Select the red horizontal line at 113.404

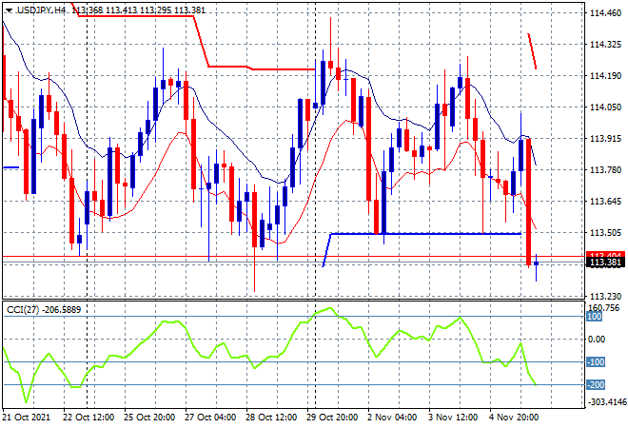pyautogui.click(x=294, y=256)
